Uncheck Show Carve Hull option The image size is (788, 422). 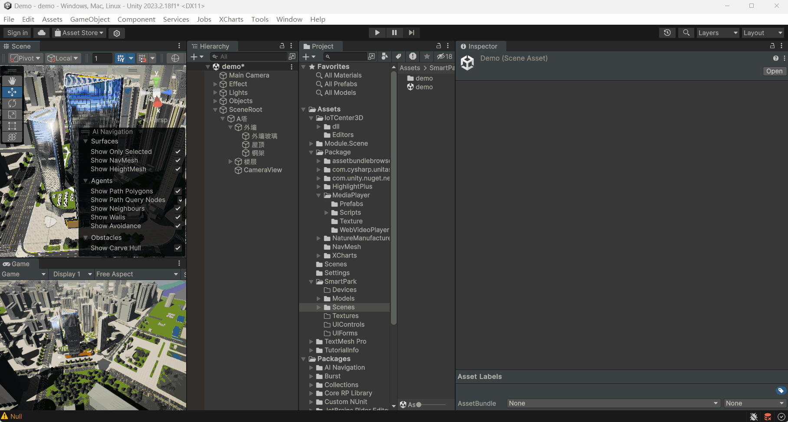tap(178, 248)
